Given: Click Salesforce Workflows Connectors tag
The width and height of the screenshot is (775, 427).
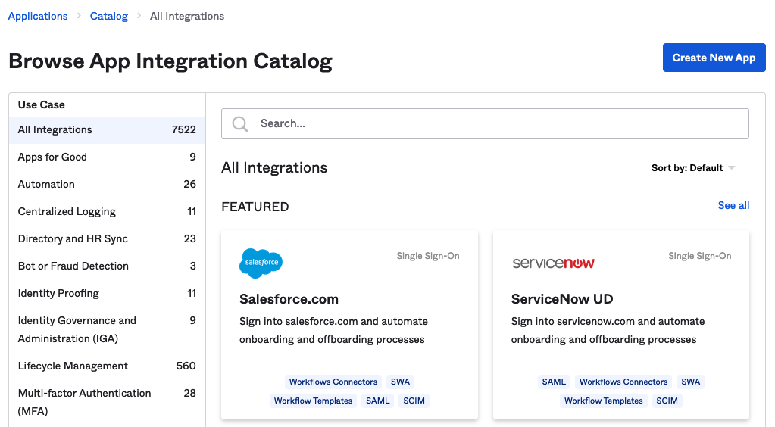Looking at the screenshot, I should point(333,382).
